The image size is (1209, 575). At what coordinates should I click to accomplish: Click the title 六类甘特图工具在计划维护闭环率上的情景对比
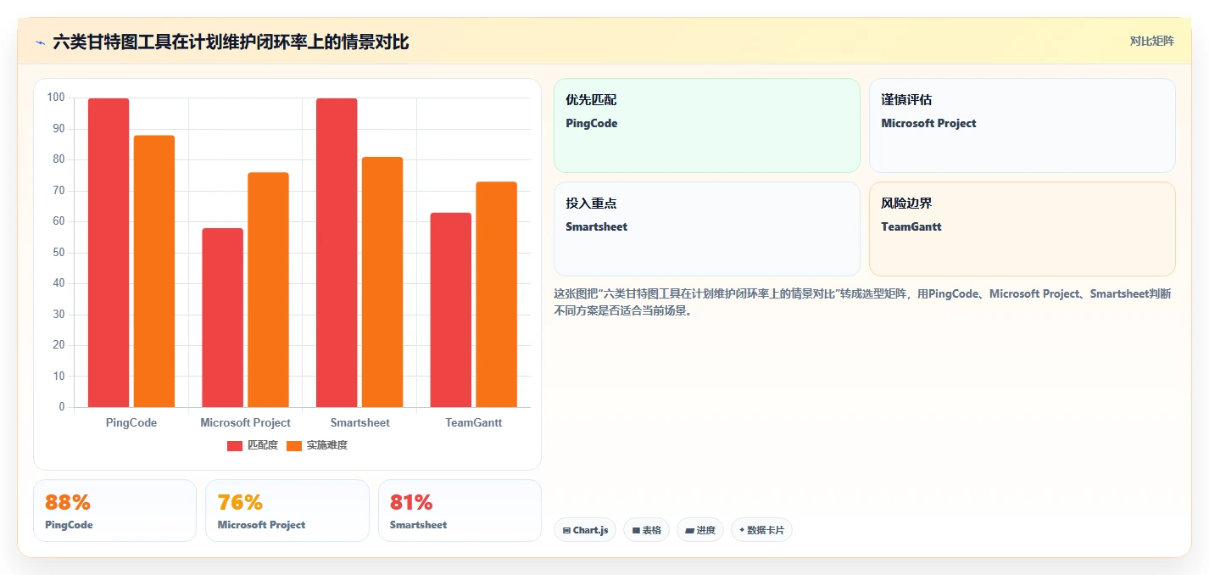click(231, 42)
